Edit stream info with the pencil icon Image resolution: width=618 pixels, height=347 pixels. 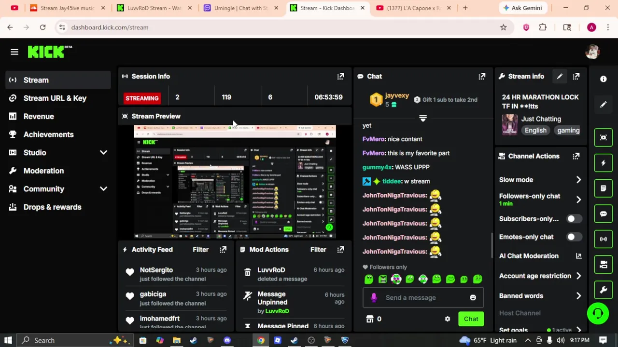point(560,76)
